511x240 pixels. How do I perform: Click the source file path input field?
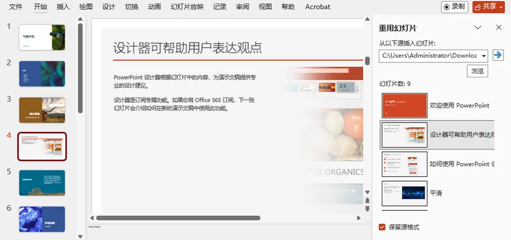(x=429, y=56)
